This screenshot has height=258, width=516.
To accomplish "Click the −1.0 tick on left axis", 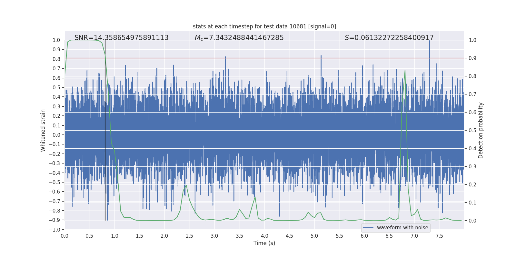I will tap(55, 230).
